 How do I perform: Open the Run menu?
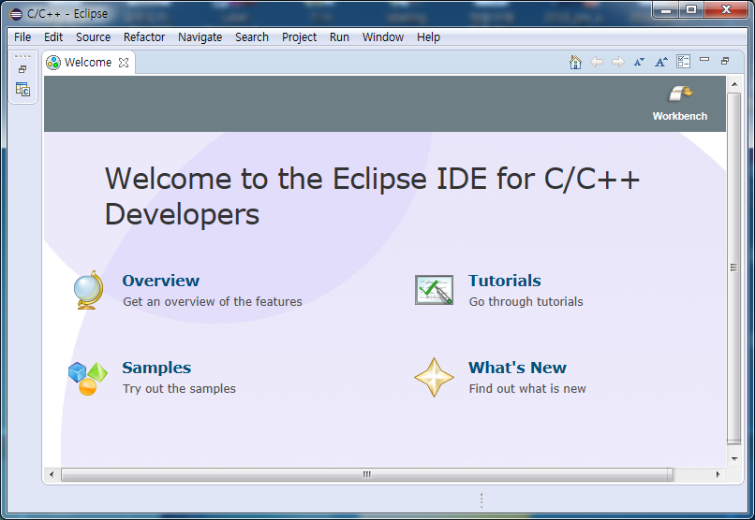click(339, 37)
